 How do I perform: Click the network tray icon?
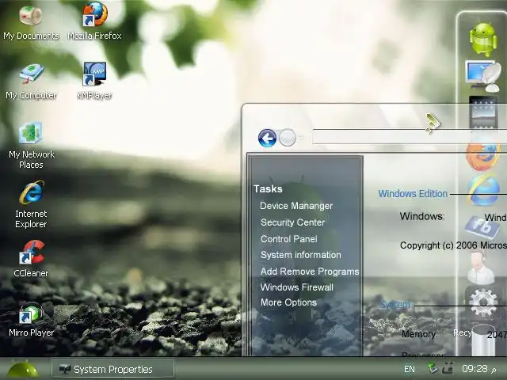click(x=433, y=368)
